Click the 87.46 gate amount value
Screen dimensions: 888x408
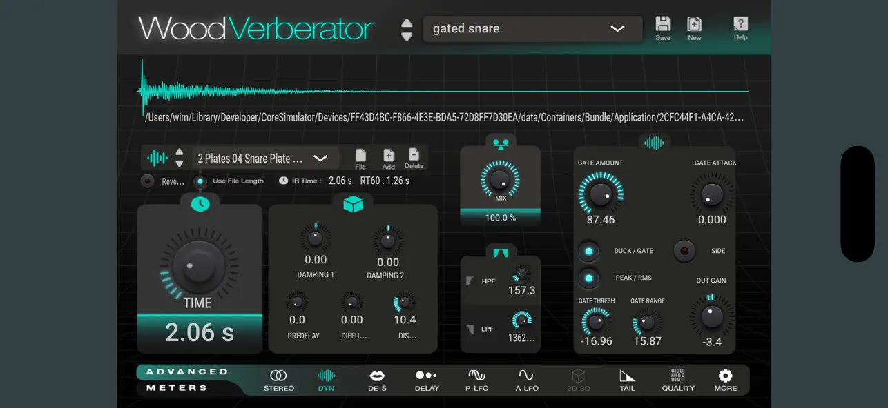[600, 220]
